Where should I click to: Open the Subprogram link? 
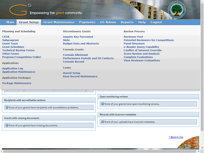tap(11, 40)
